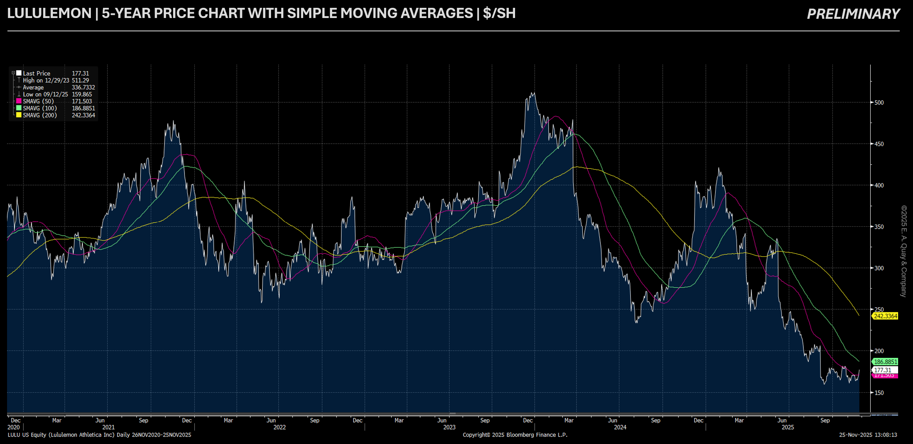Click the Dec 2020 label on time axis

click(16, 421)
